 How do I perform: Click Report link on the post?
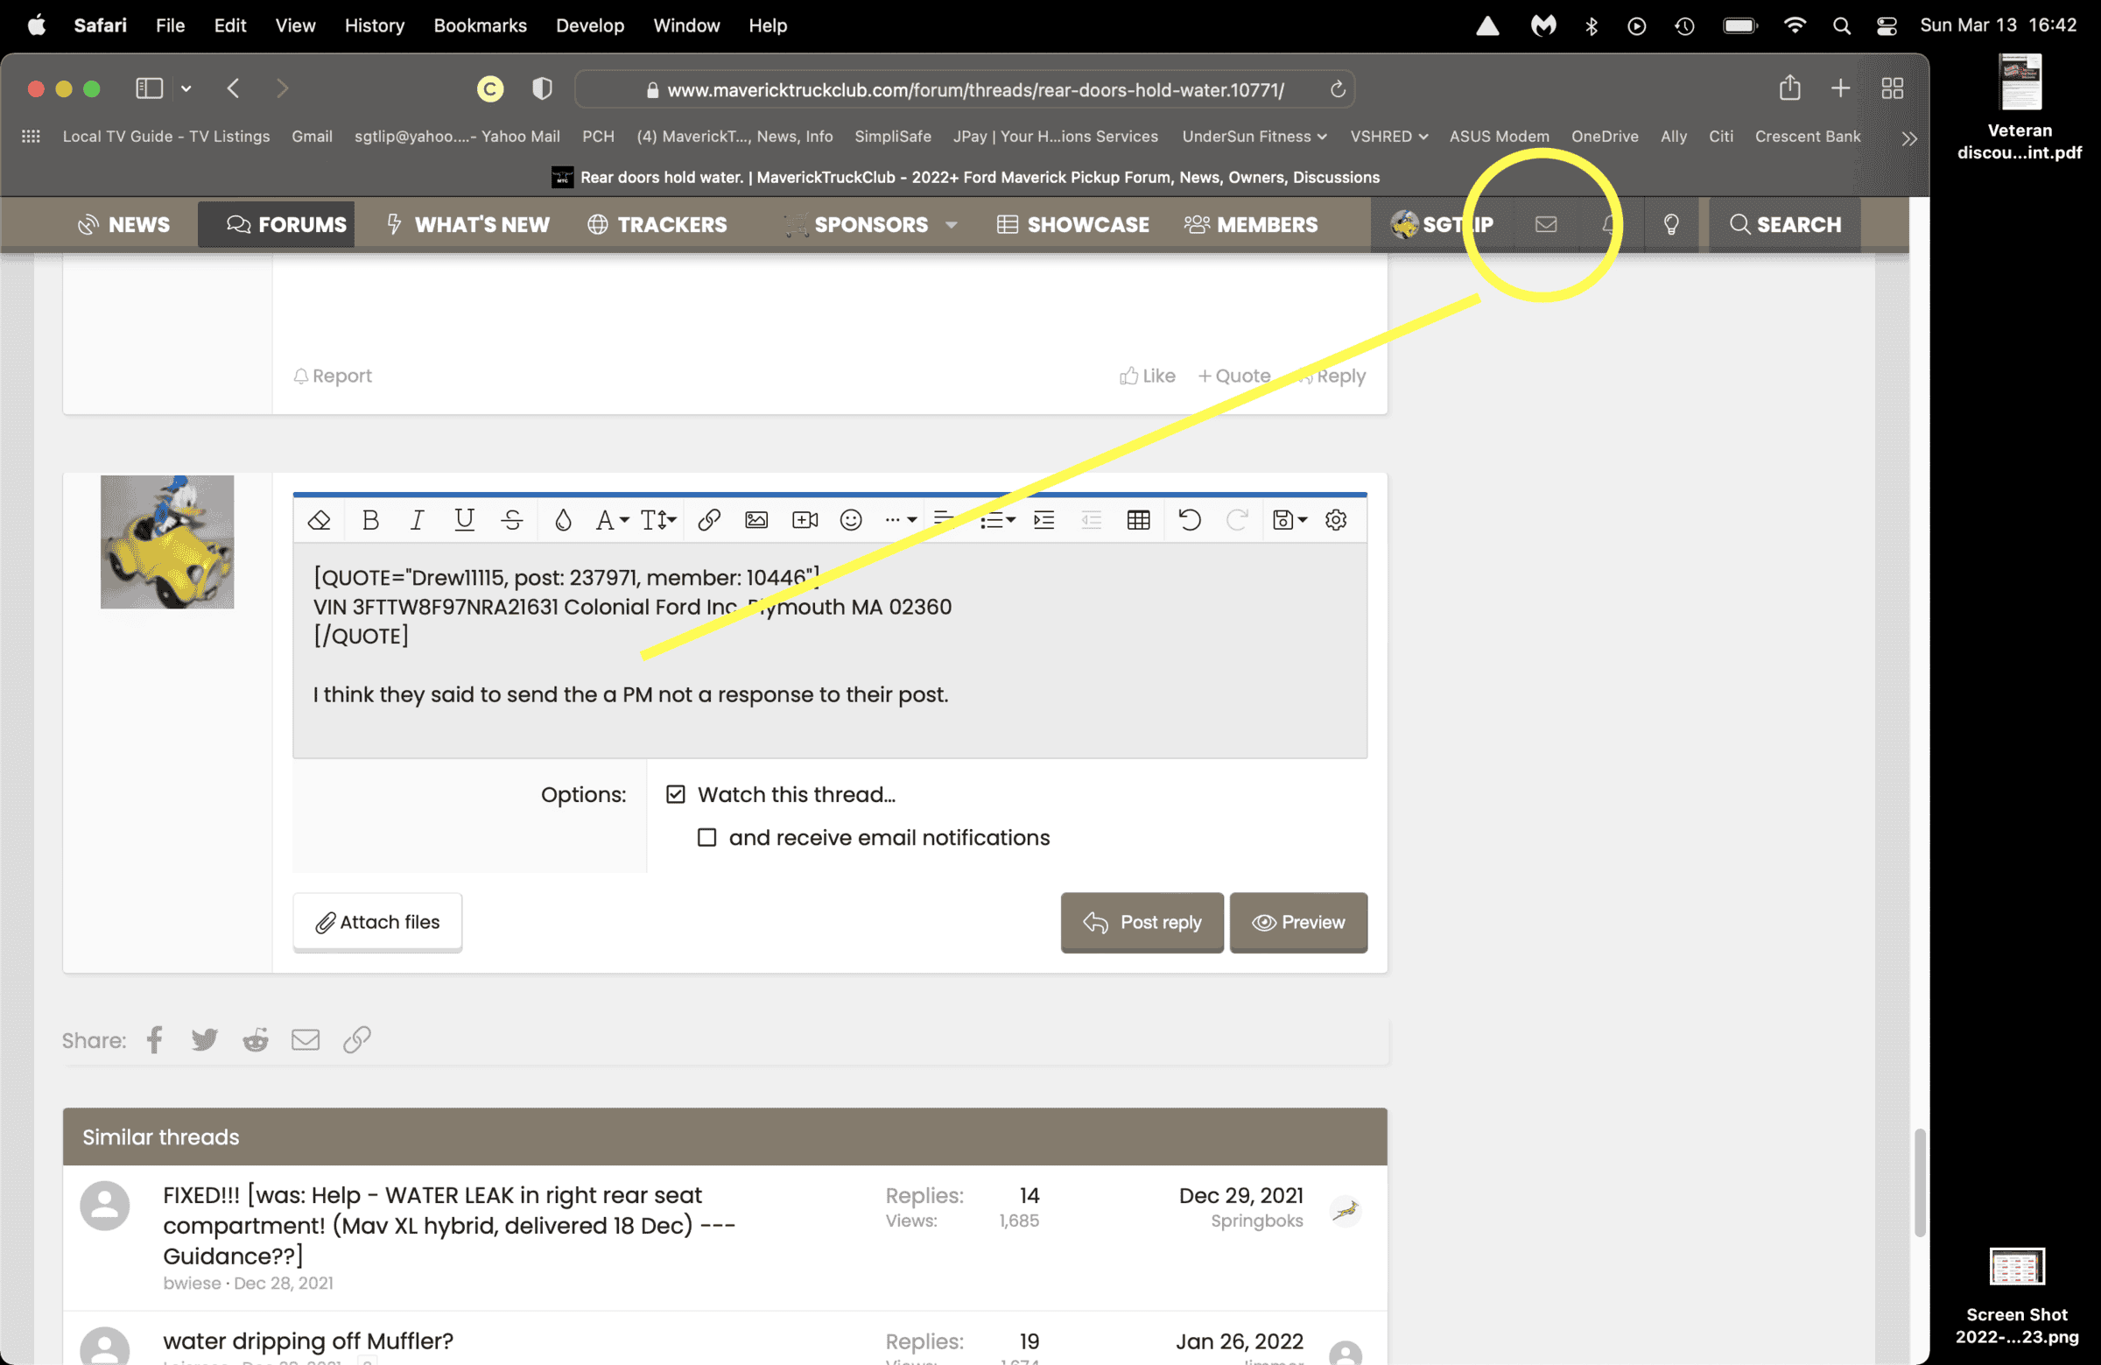(x=333, y=376)
